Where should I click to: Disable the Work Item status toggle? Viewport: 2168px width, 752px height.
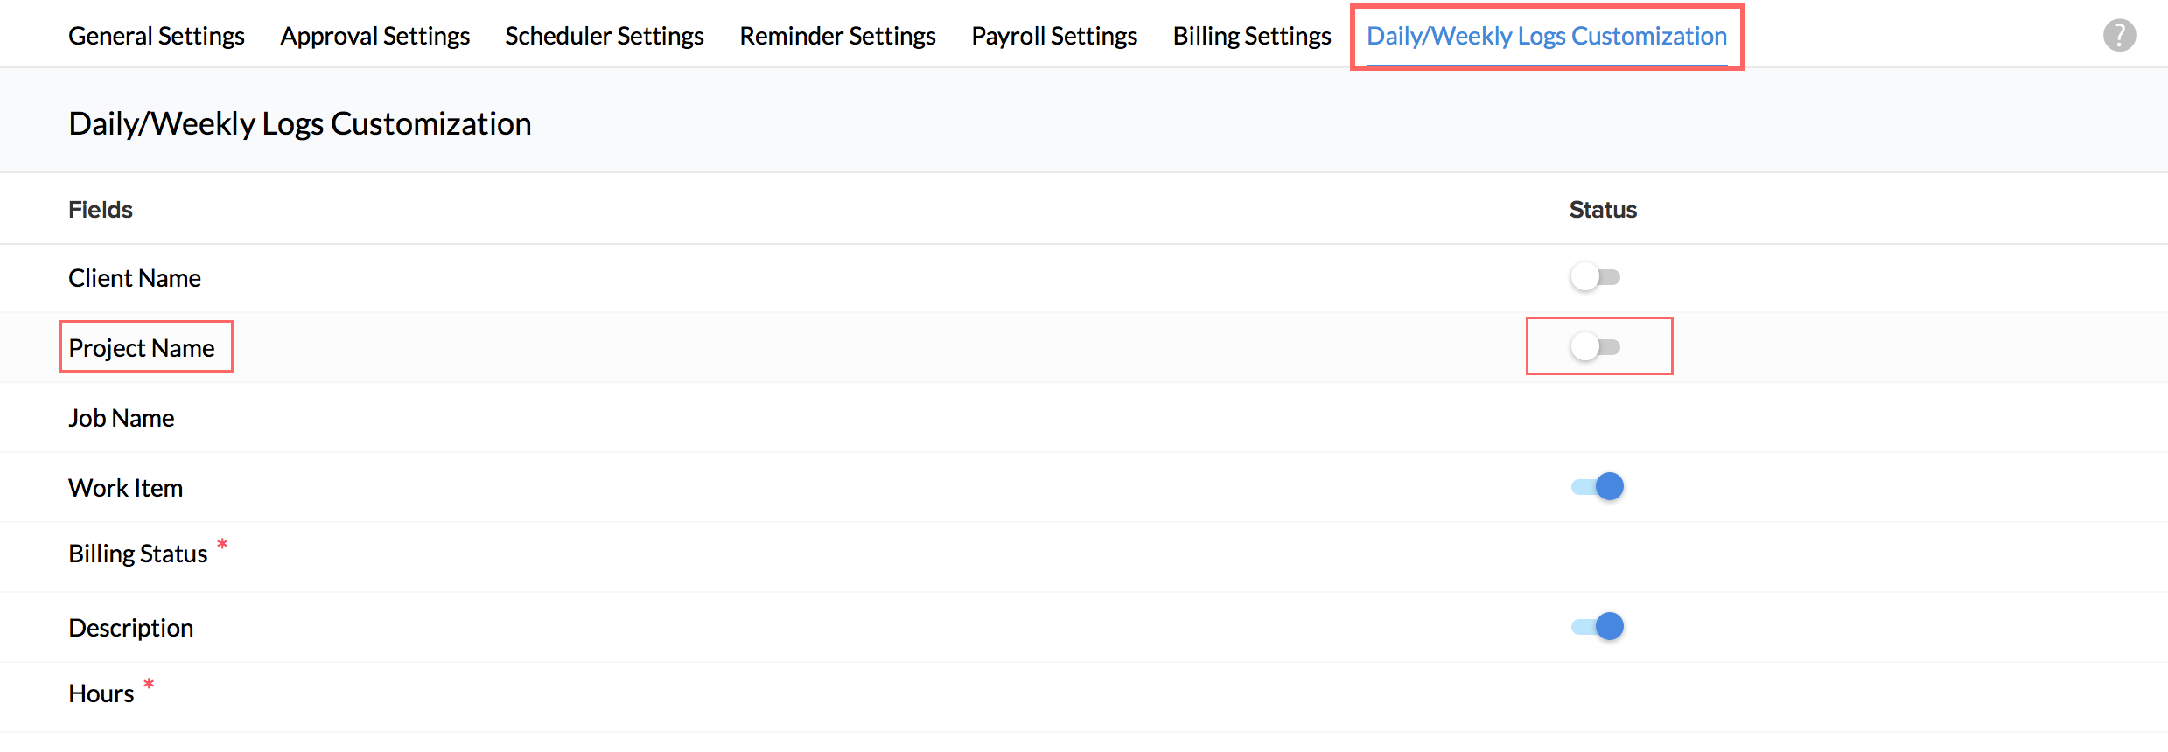point(1598,486)
